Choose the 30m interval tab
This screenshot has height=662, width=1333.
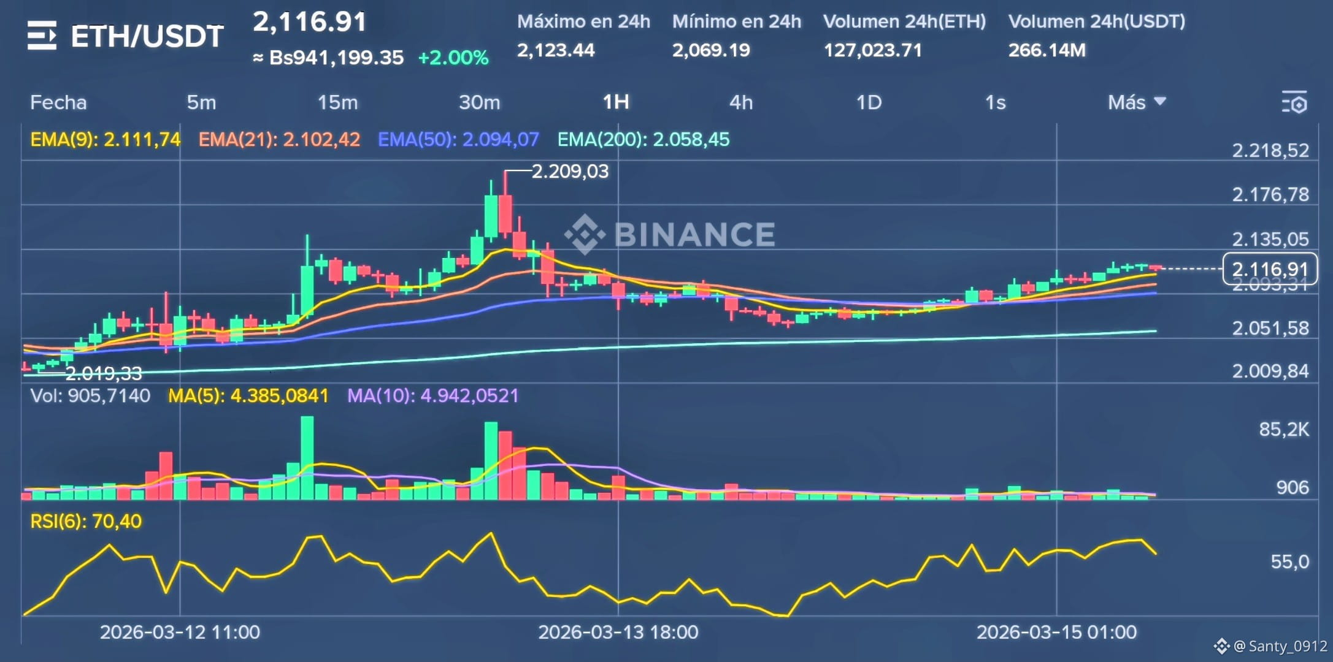pyautogui.click(x=479, y=102)
